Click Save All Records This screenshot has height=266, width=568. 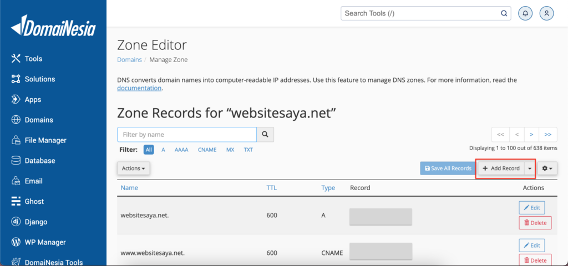click(448, 168)
